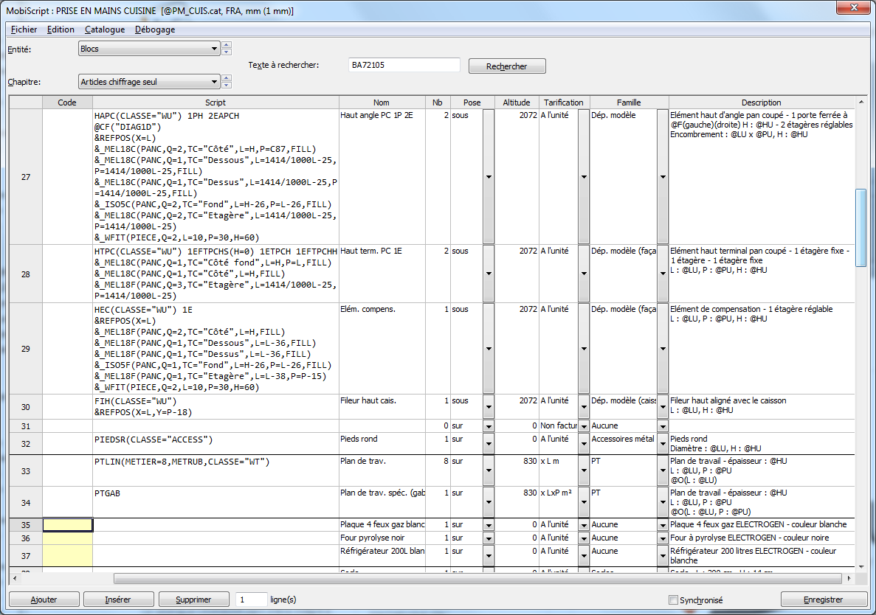This screenshot has height=615, width=876.
Task: Select row header 27
Action: coord(26,177)
